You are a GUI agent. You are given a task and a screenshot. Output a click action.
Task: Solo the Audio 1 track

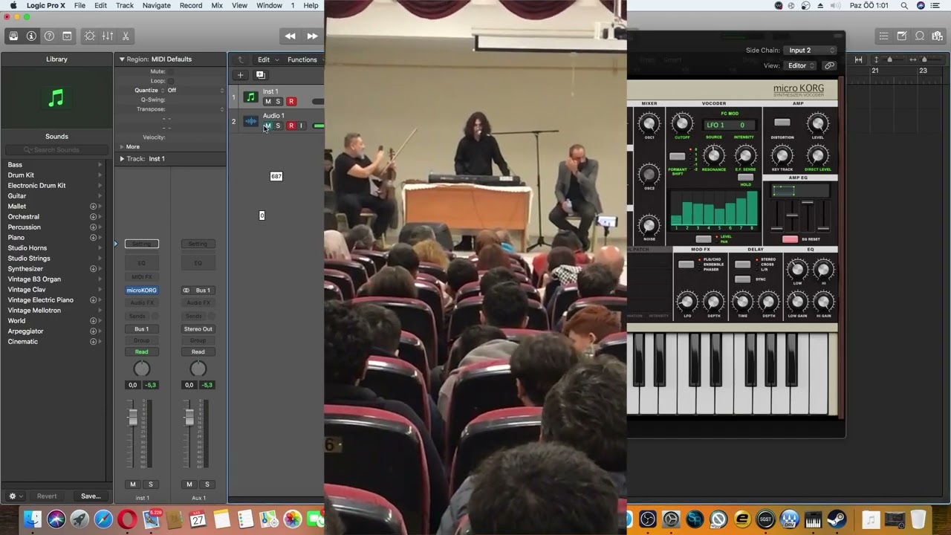[x=278, y=126]
